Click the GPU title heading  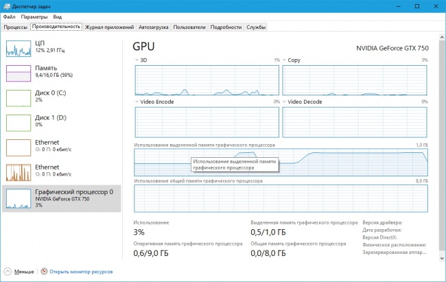pos(143,47)
